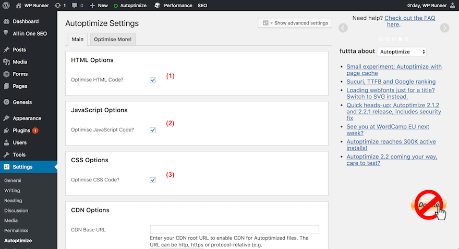Image resolution: width=459 pixels, height=249 pixels.
Task: Click the Users person icon
Action: pos(6,142)
